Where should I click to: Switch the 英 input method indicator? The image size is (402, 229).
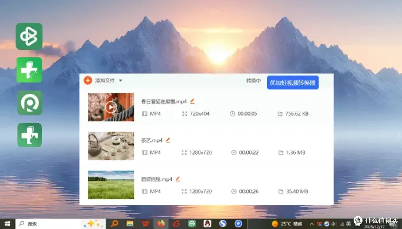[x=348, y=224]
